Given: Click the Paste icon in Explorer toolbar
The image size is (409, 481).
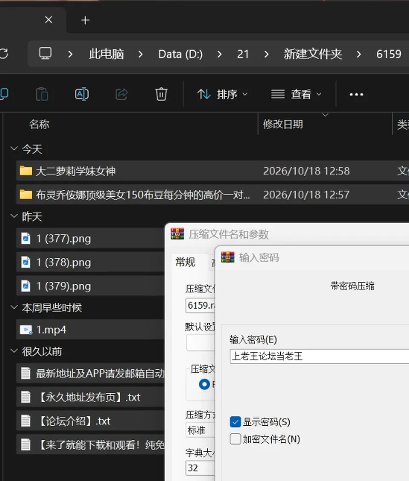Looking at the screenshot, I should (x=42, y=94).
